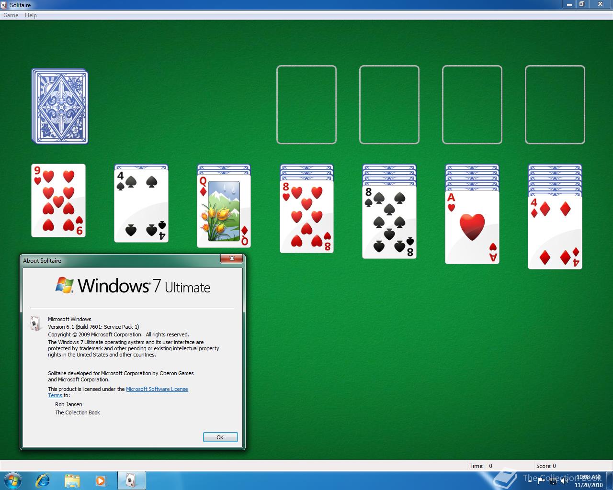The image size is (613, 490).
Task: Click the Solitaire taskbar button
Action: [131, 480]
